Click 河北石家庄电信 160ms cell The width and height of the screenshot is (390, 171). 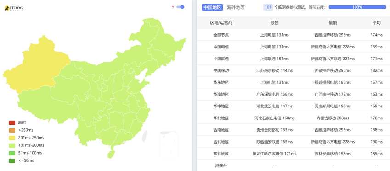(275, 118)
